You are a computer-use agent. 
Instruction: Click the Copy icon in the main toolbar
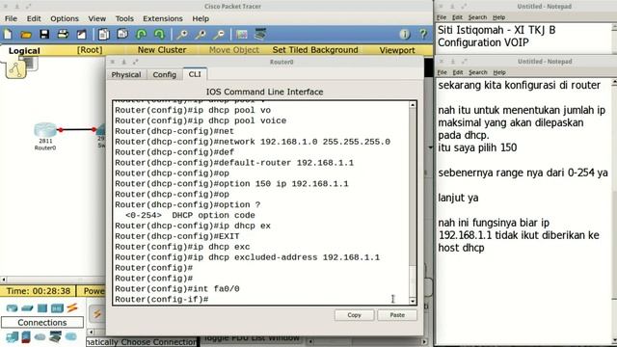click(x=104, y=35)
